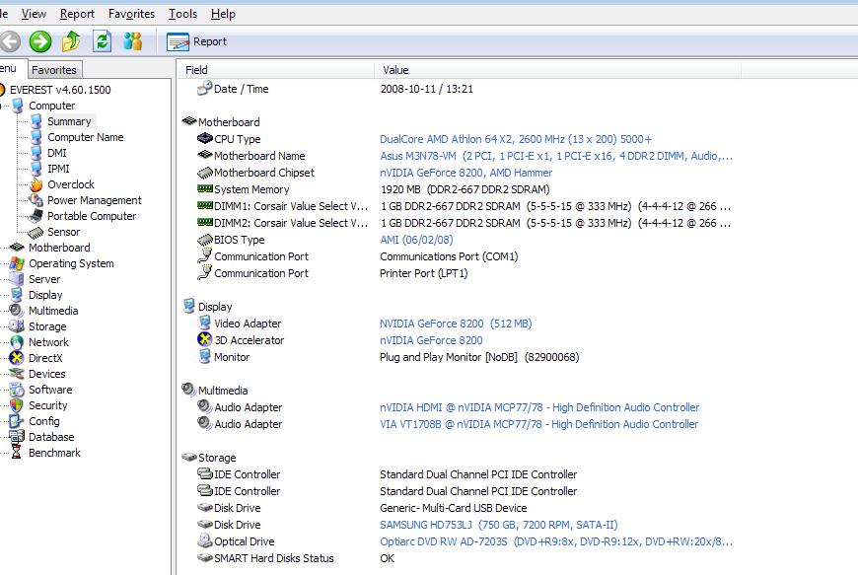Screen dimensions: 858x575
Task: Open the AMI (06/02/08) BIOS link
Action: 416,240
